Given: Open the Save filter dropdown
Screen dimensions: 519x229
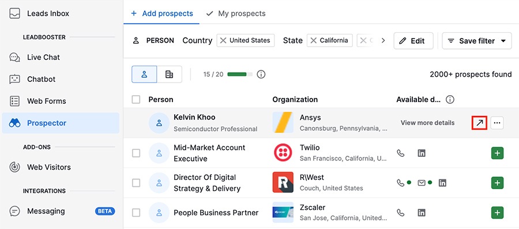Looking at the screenshot, I should (x=477, y=41).
